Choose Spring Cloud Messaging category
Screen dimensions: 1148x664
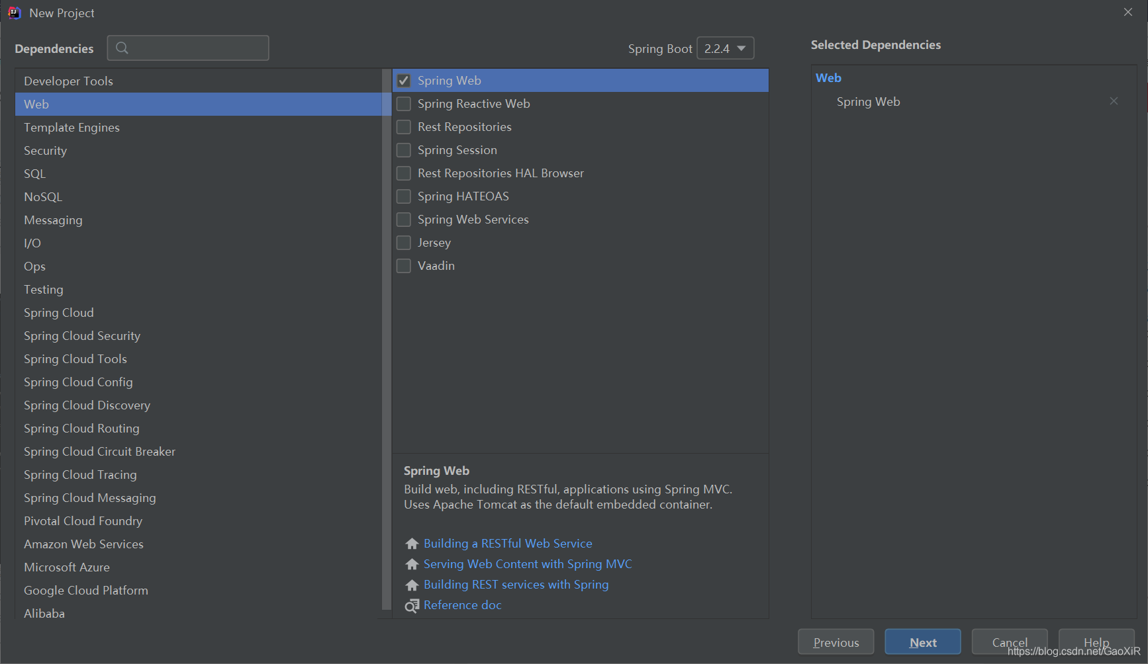tap(199, 497)
